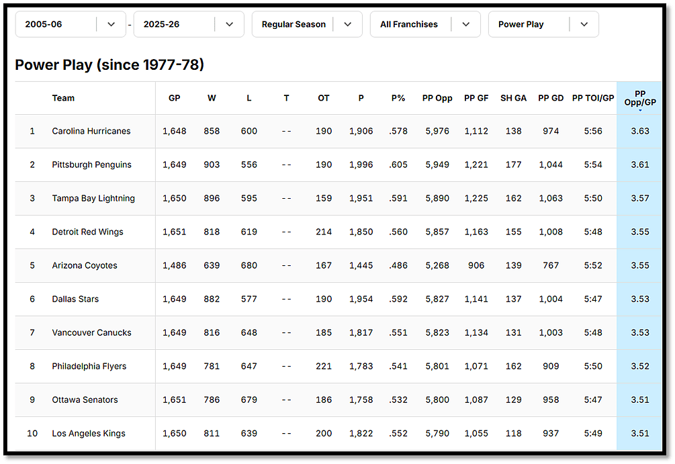Screen dimensions: 675x464
Task: Select the Tampa Bay Lightning row
Action: click(x=339, y=199)
